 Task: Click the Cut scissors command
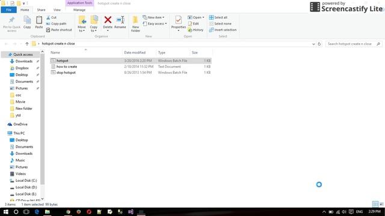[51, 17]
